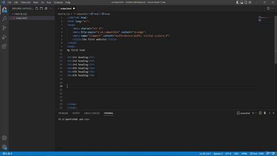The height and width of the screenshot is (156, 277).
Task: Click the '1st Heading' code line
Action: [81, 57]
